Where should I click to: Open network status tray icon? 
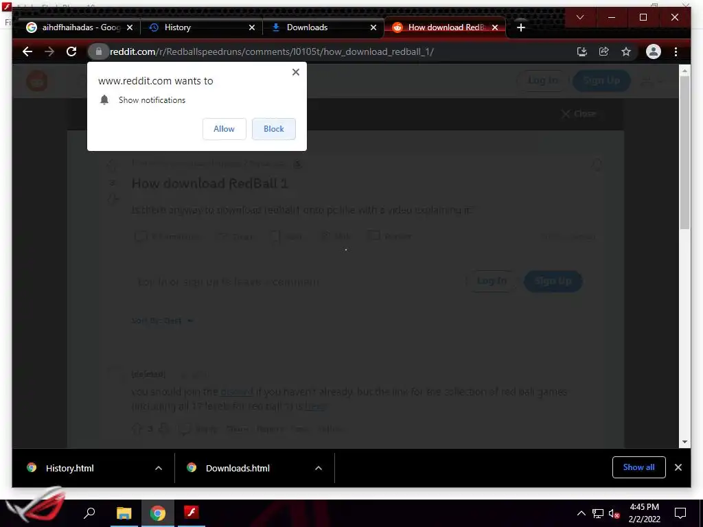pyautogui.click(x=598, y=513)
